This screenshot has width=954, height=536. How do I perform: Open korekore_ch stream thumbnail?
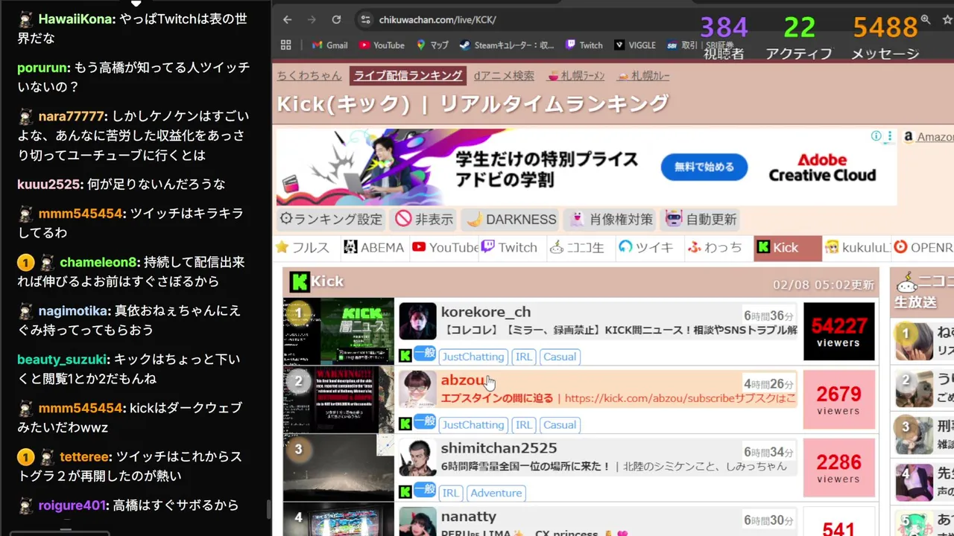coord(338,331)
